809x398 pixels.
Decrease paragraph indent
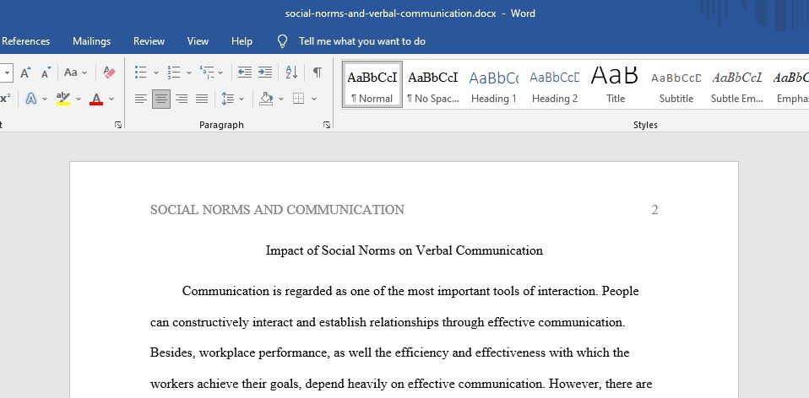point(245,73)
